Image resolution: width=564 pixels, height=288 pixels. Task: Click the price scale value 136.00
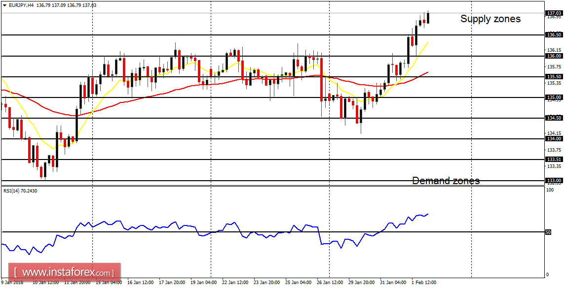[x=554, y=56]
